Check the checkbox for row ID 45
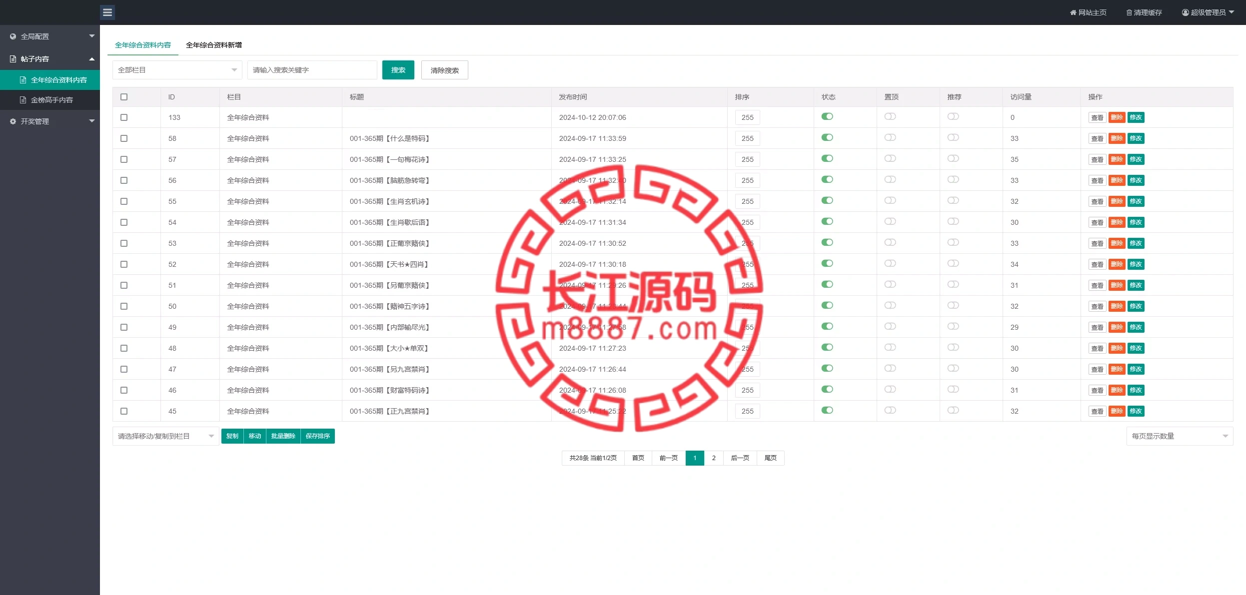1246x595 pixels. tap(124, 411)
